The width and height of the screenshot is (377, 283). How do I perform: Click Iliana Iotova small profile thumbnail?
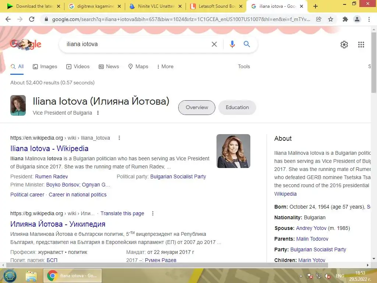point(18,105)
